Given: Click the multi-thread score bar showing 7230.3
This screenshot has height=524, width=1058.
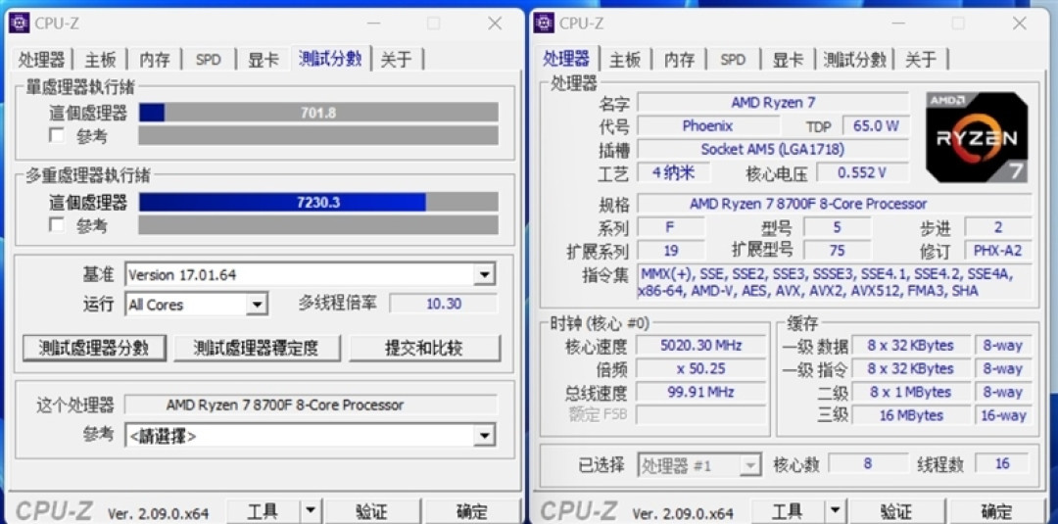Looking at the screenshot, I should point(318,202).
